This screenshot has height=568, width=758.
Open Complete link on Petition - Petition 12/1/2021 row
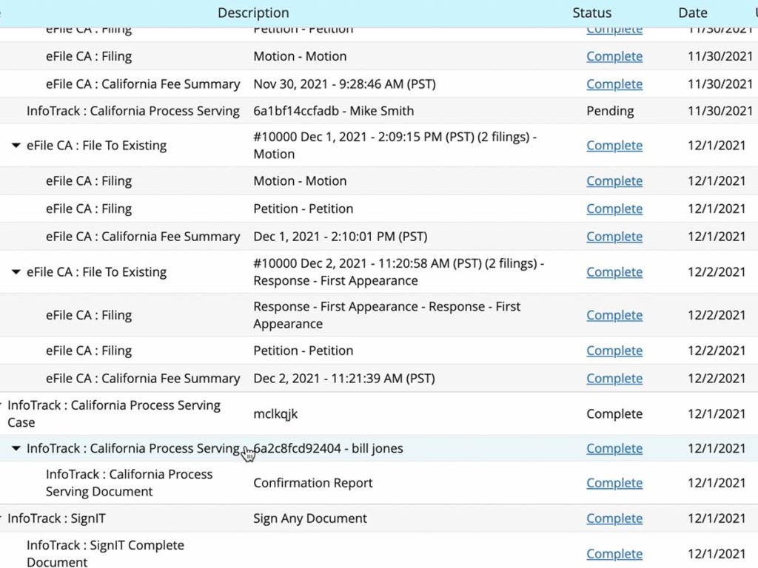pyautogui.click(x=614, y=209)
